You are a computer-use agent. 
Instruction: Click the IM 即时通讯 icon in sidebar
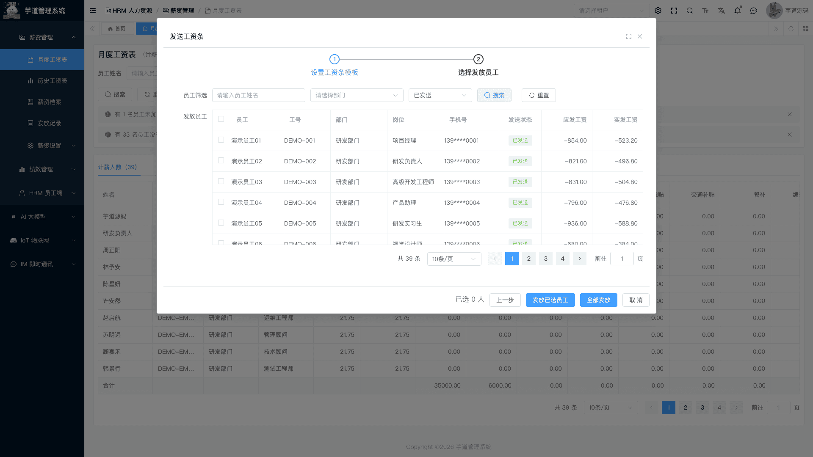14,264
